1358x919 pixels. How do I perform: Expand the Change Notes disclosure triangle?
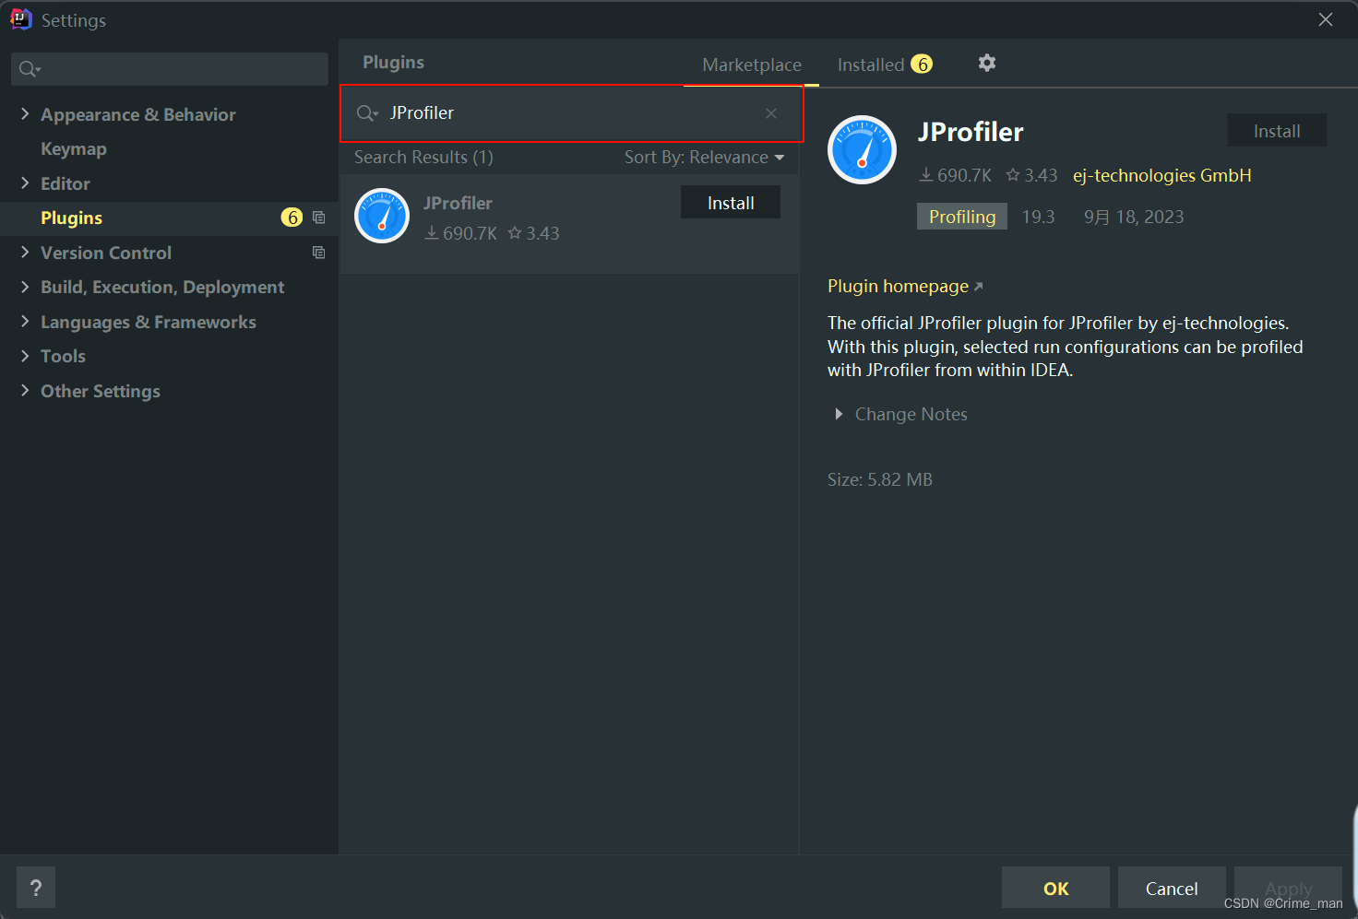point(839,414)
